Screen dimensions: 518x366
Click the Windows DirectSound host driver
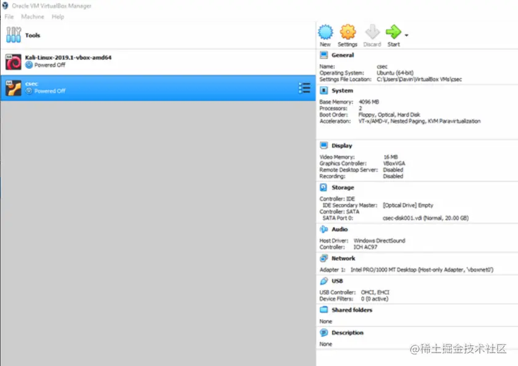coord(379,241)
